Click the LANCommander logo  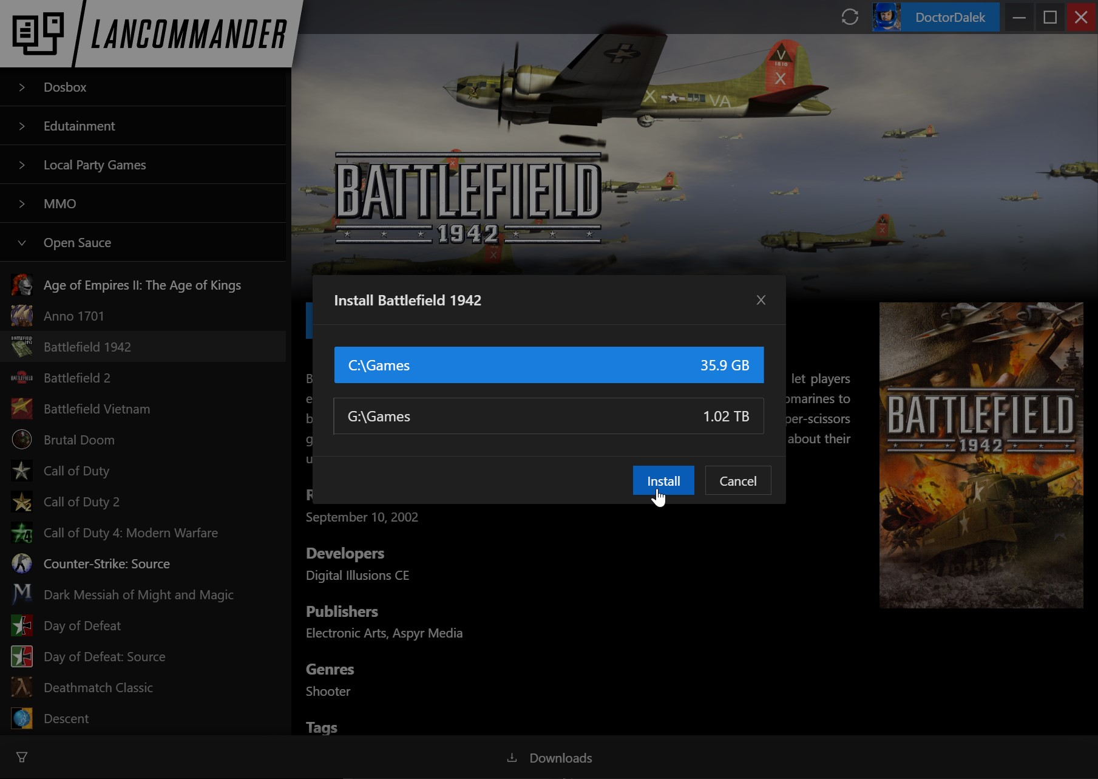tap(152, 33)
